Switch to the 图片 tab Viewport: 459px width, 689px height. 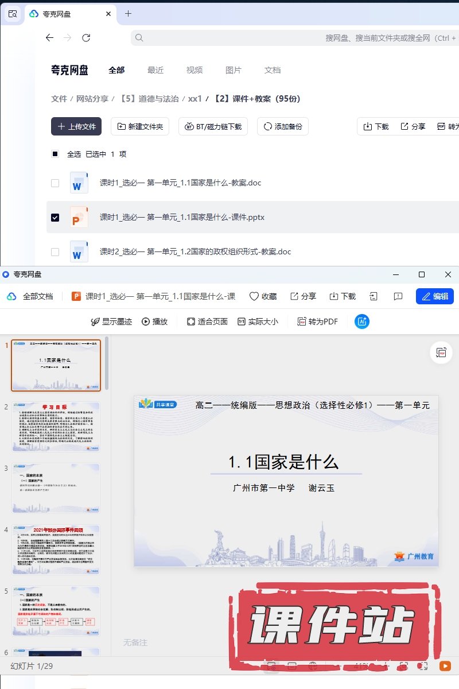tap(234, 70)
